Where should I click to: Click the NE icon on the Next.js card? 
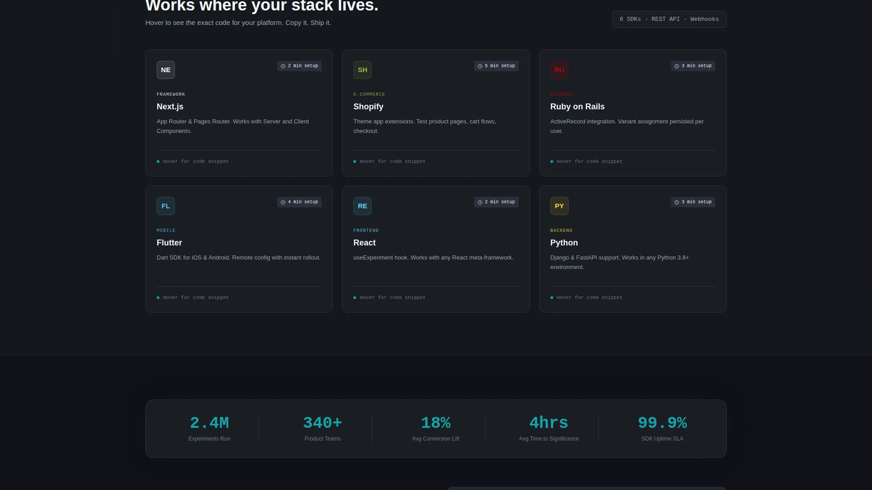click(x=165, y=70)
